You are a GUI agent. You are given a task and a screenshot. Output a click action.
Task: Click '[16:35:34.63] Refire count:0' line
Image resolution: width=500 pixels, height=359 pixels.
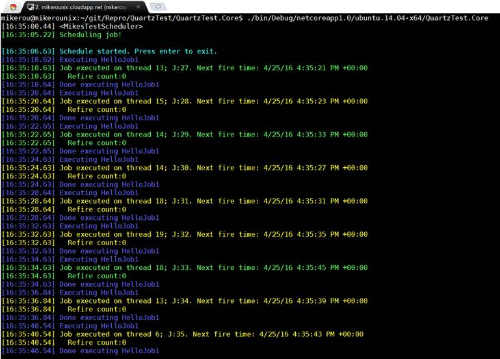tap(64, 276)
